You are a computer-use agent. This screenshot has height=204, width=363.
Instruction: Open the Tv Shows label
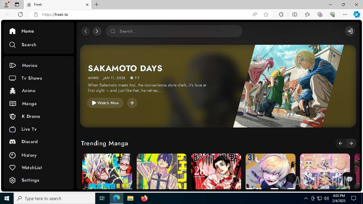(x=32, y=78)
